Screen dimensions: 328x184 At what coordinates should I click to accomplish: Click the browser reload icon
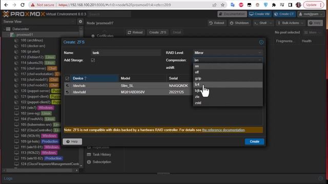coord(23,5)
